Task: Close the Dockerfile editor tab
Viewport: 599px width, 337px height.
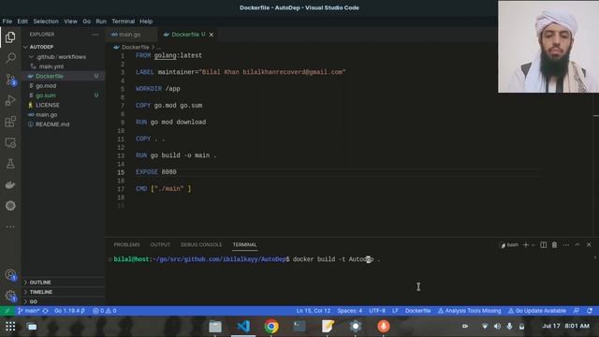Action: (x=212, y=35)
